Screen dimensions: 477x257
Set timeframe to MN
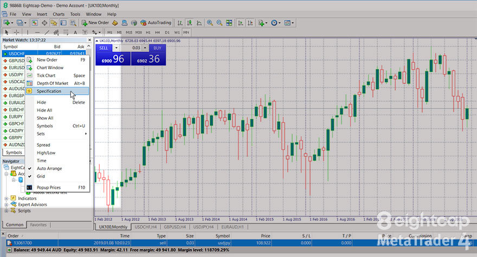[186, 32]
